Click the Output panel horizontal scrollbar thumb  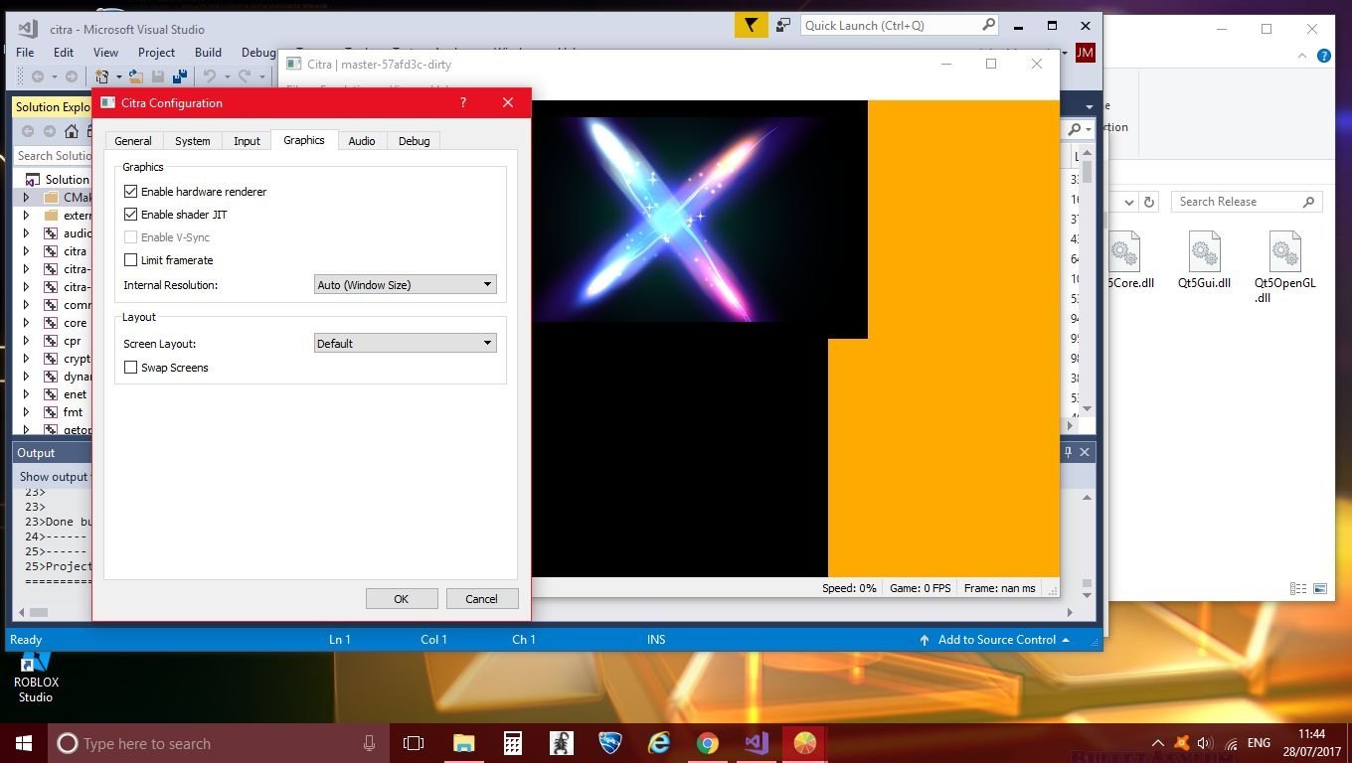[x=39, y=612]
